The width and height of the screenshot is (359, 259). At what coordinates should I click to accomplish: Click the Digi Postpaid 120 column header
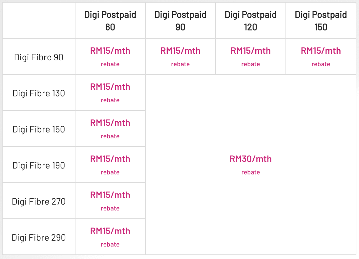pos(251,21)
